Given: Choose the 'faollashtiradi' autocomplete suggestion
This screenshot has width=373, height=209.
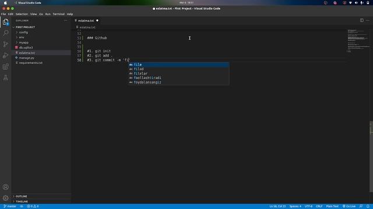Looking at the screenshot, I should point(179,78).
